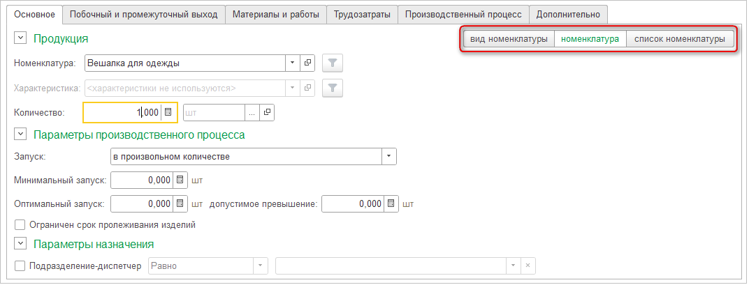Select список номенклатуры button
749x285 pixels.
click(x=679, y=40)
